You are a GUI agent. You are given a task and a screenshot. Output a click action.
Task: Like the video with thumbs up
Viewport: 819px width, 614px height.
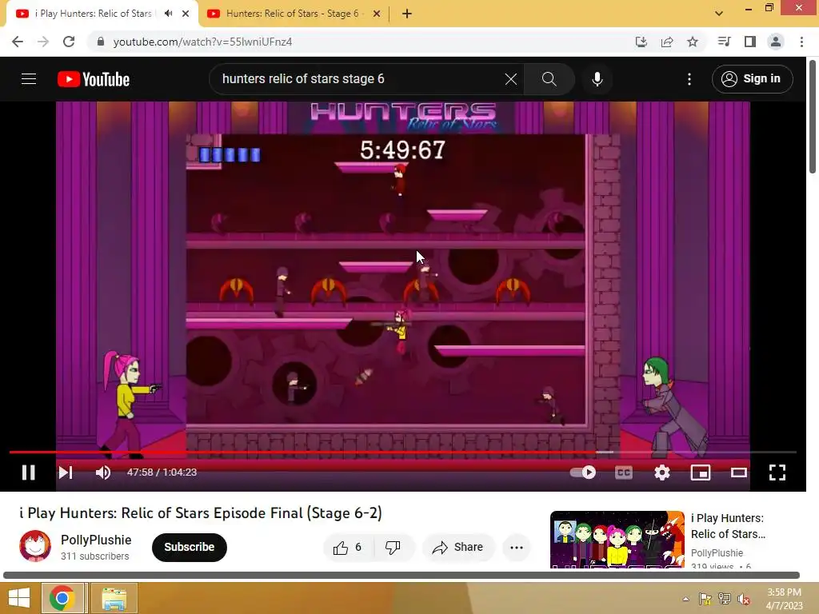pyautogui.click(x=348, y=547)
